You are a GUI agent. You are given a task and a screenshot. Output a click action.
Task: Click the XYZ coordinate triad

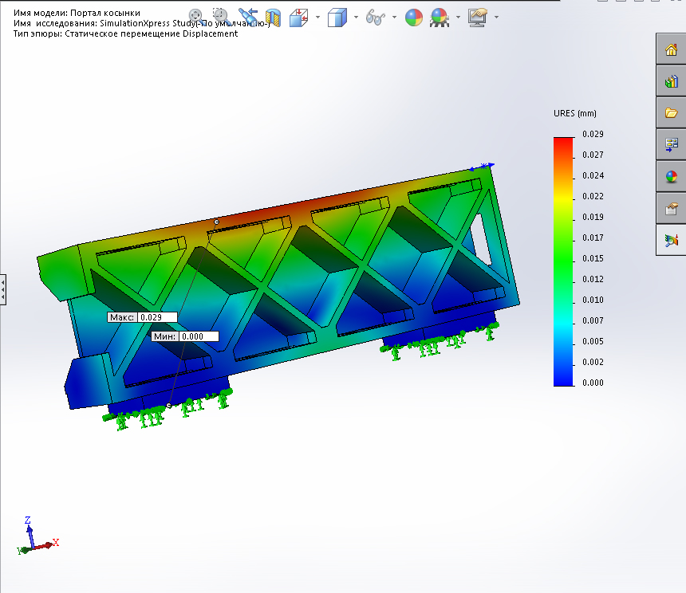(x=37, y=535)
